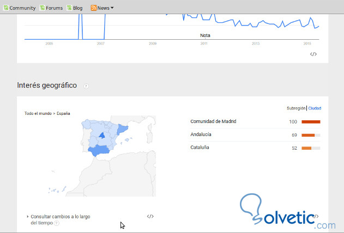The width and height of the screenshot is (344, 233).
Task: Select the Comunidad de Madrid row
Action: pyautogui.click(x=255, y=121)
